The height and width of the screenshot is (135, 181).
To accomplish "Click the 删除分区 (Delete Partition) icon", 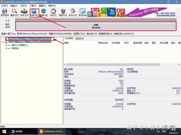I will [63, 12].
